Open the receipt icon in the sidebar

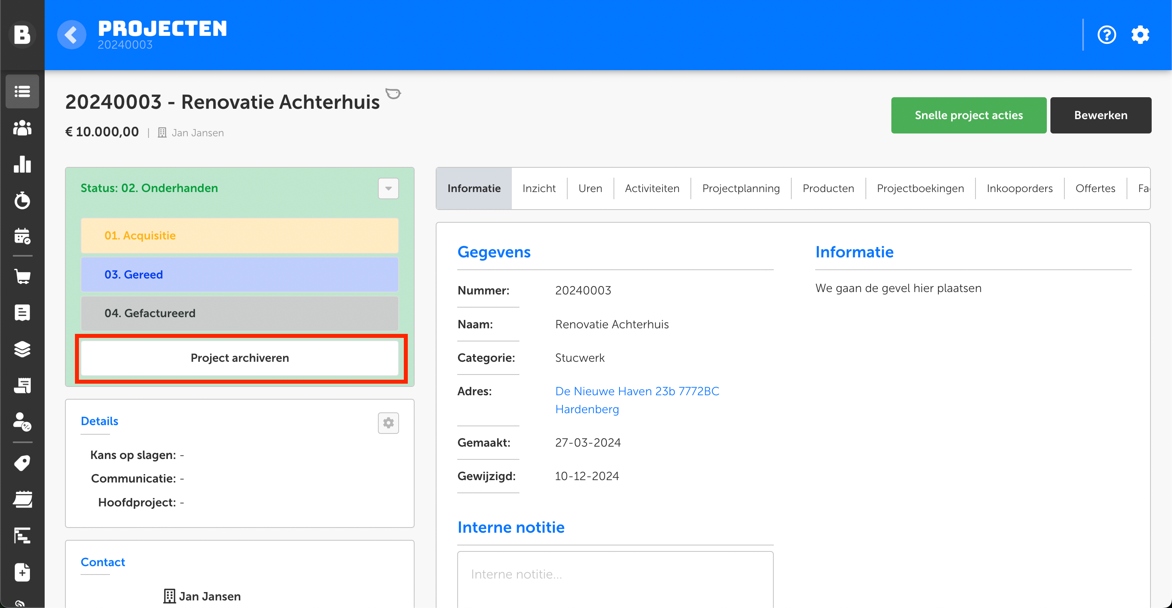coord(22,385)
